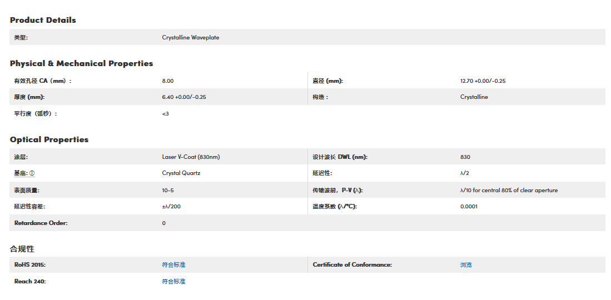
Task: Click the RoHS 2015 label
Action: [x=29, y=265]
